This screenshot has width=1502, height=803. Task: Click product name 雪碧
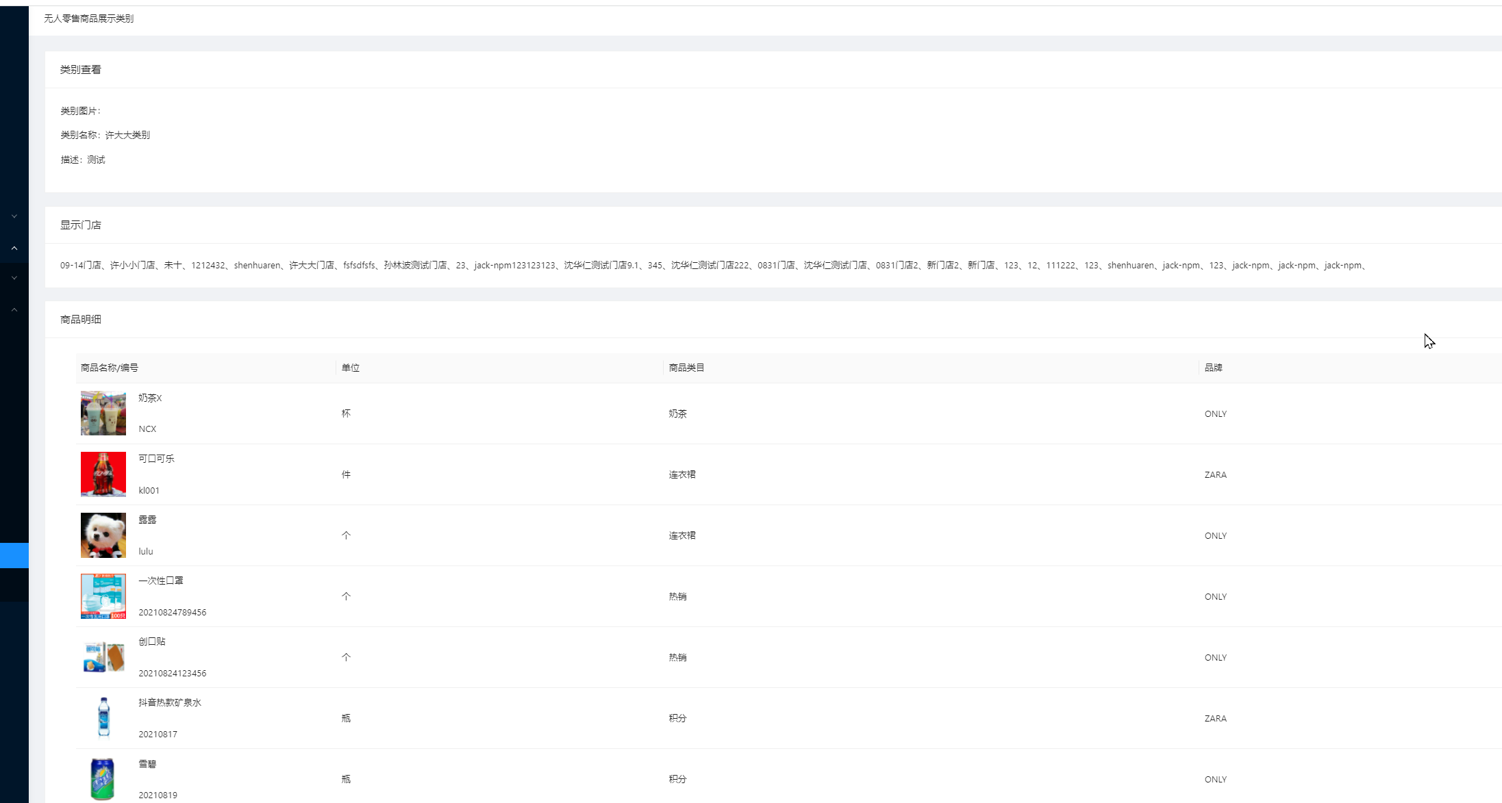(x=147, y=764)
